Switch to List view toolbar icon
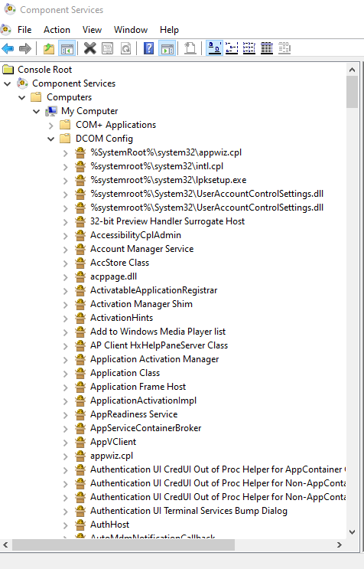The height and width of the screenshot is (569, 364). (249, 48)
